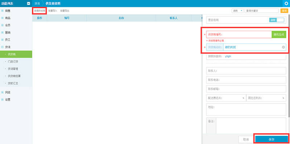Image resolution: width=290 pixels, height=144 pixels.
Task: Click 批量导出 in the toolbar
Action: click(65, 11)
